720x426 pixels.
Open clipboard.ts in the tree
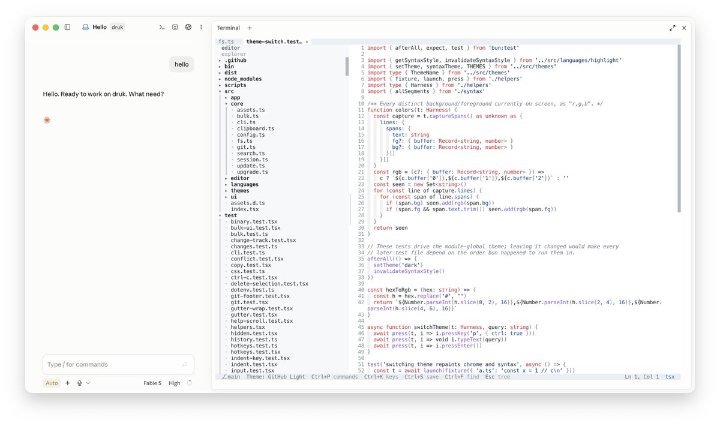(x=256, y=128)
